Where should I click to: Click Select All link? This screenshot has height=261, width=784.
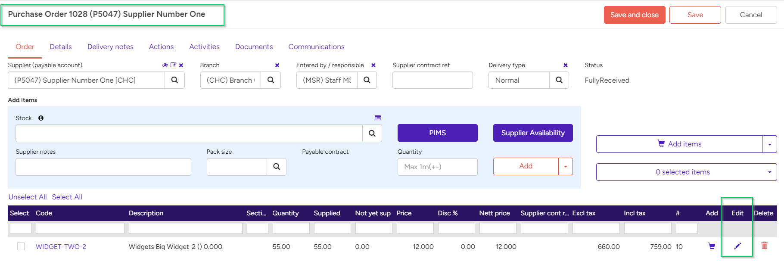67,197
